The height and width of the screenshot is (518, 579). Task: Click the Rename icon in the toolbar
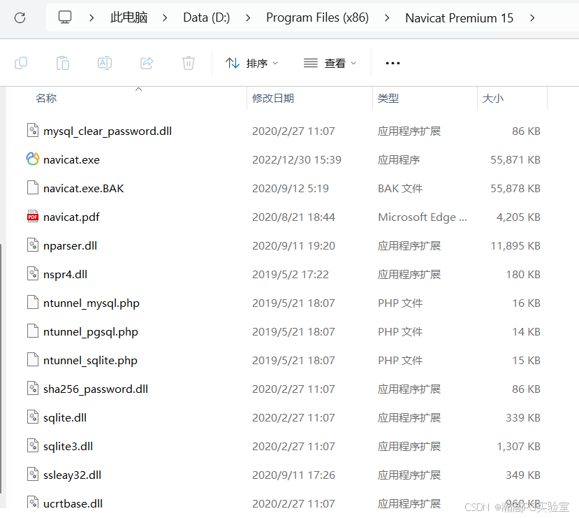click(x=105, y=63)
